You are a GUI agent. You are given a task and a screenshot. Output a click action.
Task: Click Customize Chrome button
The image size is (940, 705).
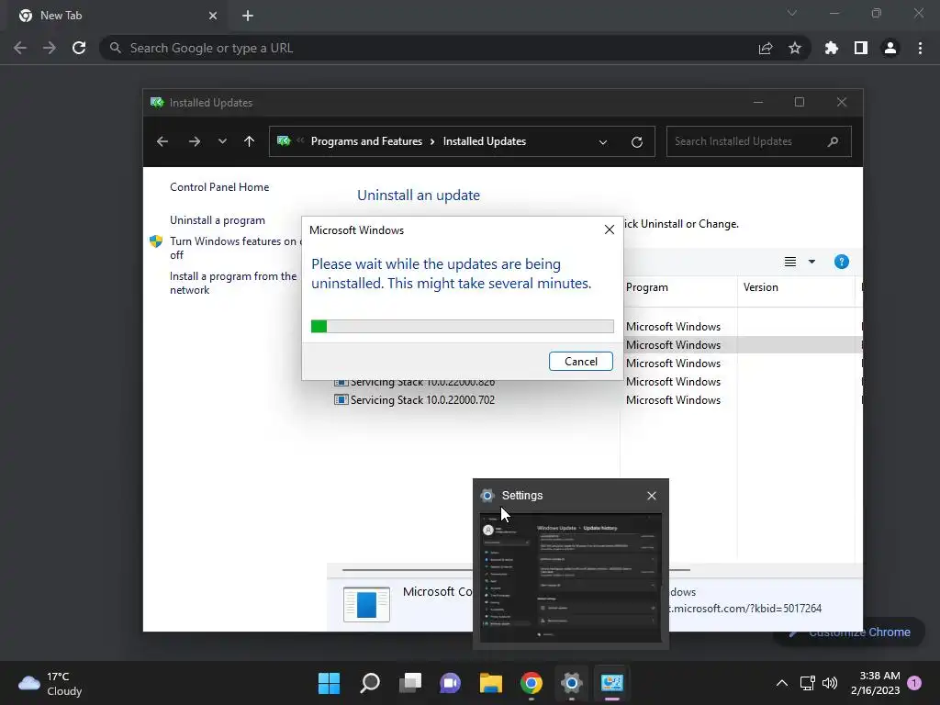849,632
